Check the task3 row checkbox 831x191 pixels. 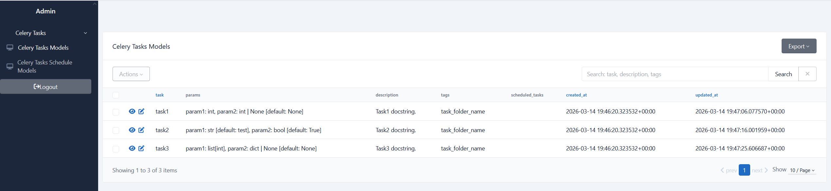(116, 149)
